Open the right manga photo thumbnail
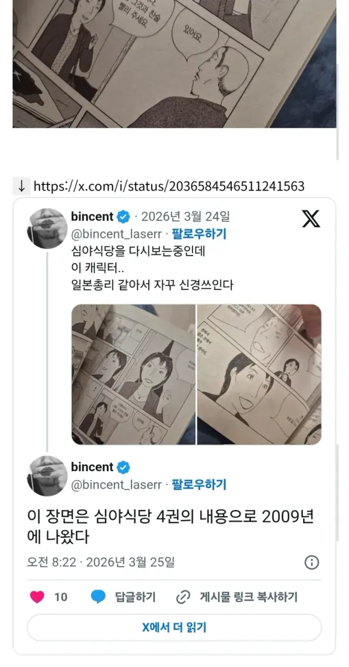Screen dimensions: 349x667 [259, 374]
